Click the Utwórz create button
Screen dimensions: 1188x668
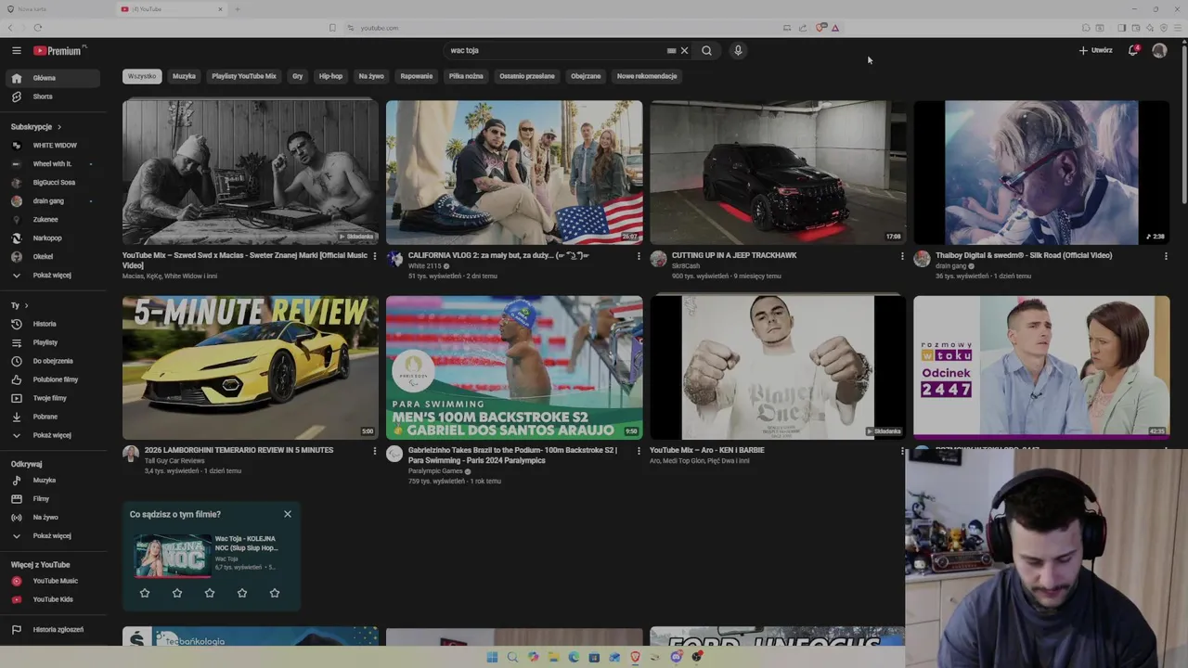click(1096, 51)
